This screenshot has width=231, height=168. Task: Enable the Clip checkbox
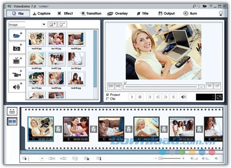[107, 99]
